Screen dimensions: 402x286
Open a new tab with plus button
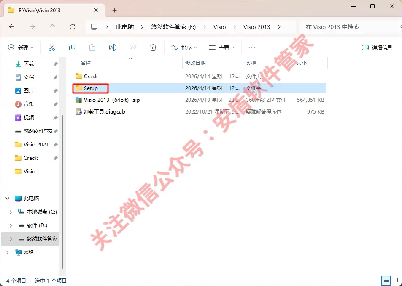pyautogui.click(x=115, y=10)
